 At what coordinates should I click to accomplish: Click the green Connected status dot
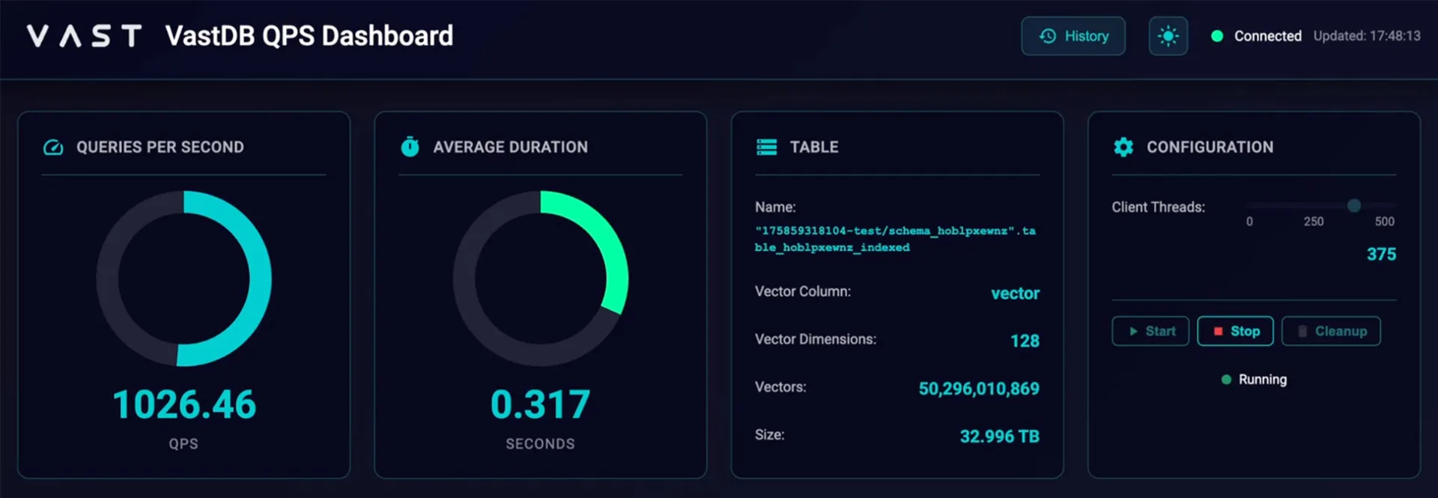[x=1217, y=36]
